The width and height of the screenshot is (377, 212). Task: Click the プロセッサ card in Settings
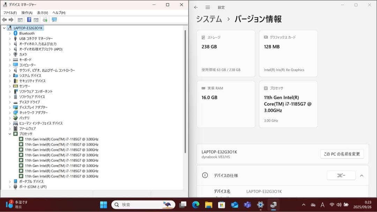click(x=288, y=104)
